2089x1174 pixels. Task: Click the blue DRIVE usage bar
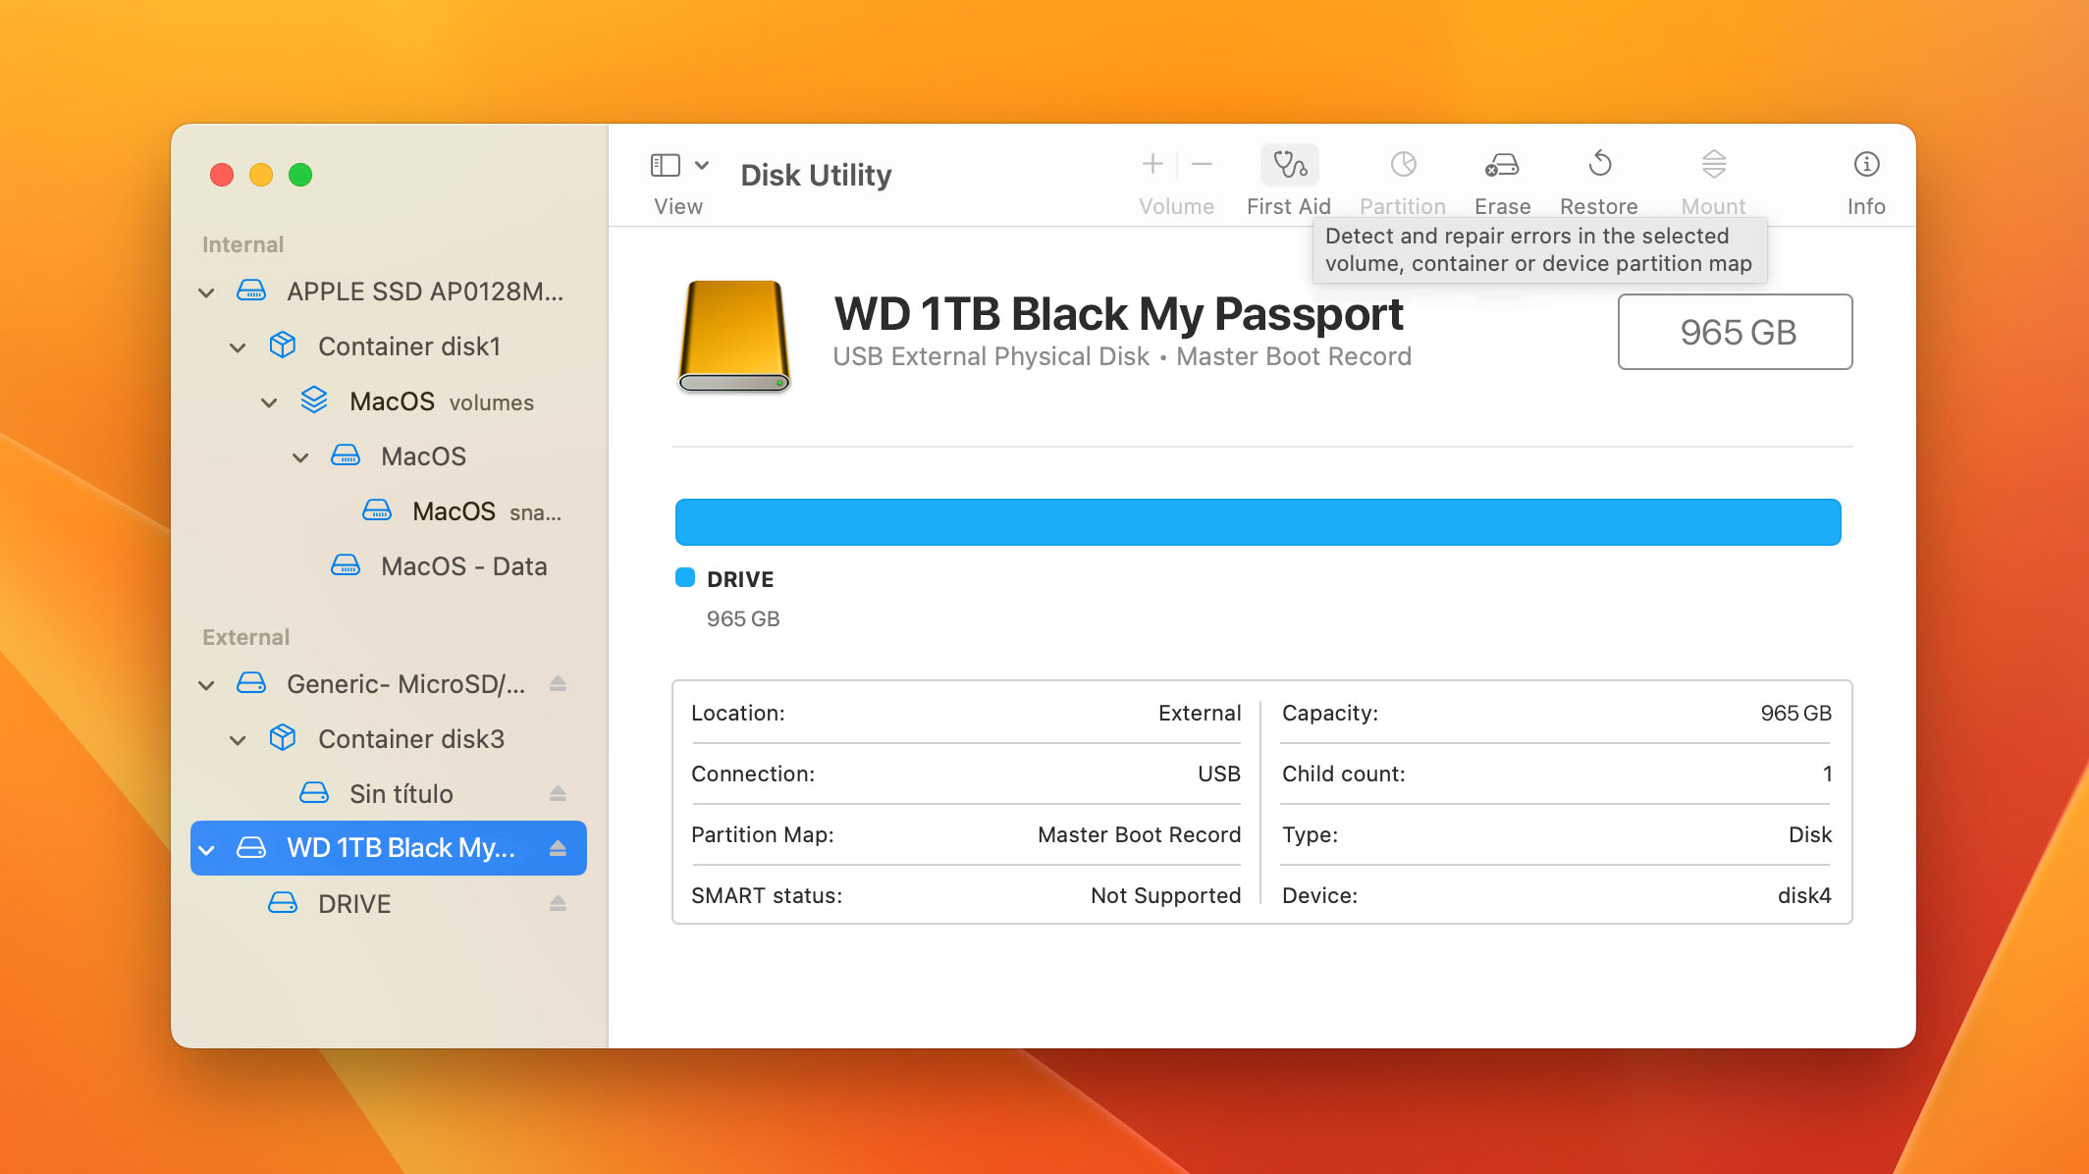coord(1258,522)
